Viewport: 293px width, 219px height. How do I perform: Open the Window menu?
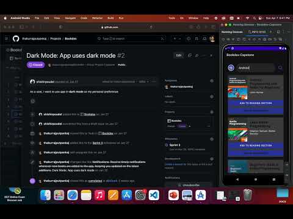[194, 18]
